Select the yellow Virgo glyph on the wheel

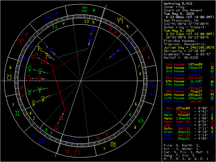(x=113, y=144)
